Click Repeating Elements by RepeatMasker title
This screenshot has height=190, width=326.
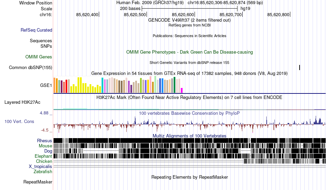tap(189, 177)
